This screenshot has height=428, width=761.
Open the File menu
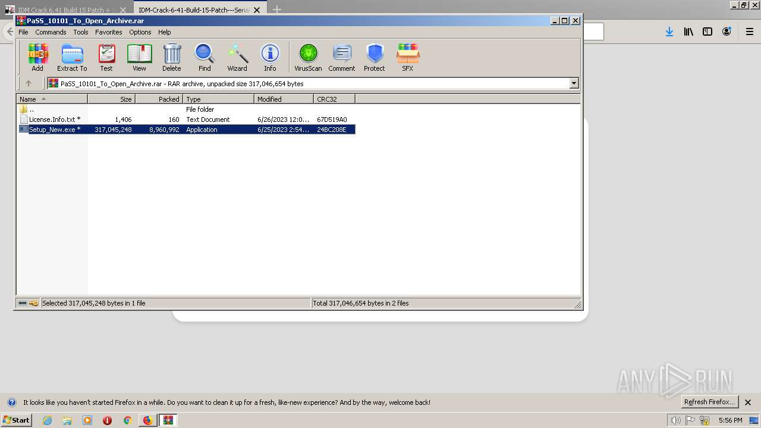23,32
